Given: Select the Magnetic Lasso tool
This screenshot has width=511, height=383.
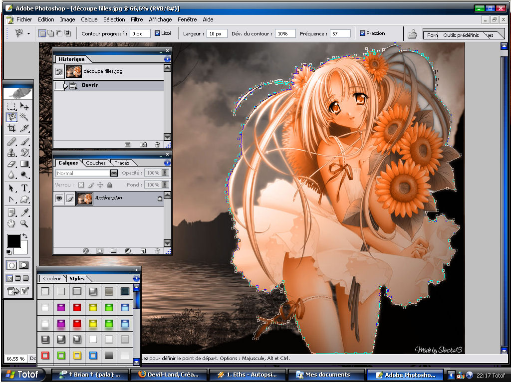Looking at the screenshot, I should (x=11, y=117).
